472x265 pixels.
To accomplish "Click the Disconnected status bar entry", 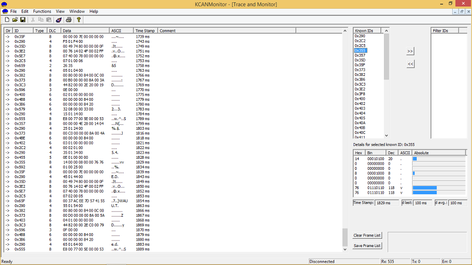I will click(344, 261).
